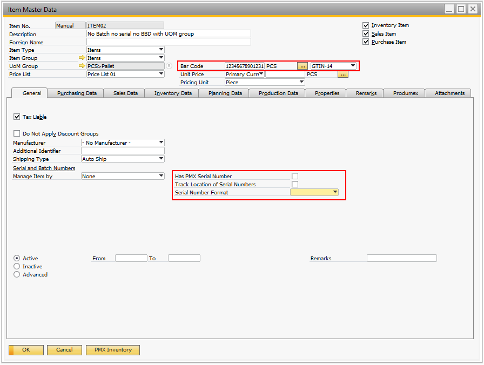Image resolution: width=484 pixels, height=365 pixels.
Task: Click into the Foreign Name field
Action: click(169, 42)
